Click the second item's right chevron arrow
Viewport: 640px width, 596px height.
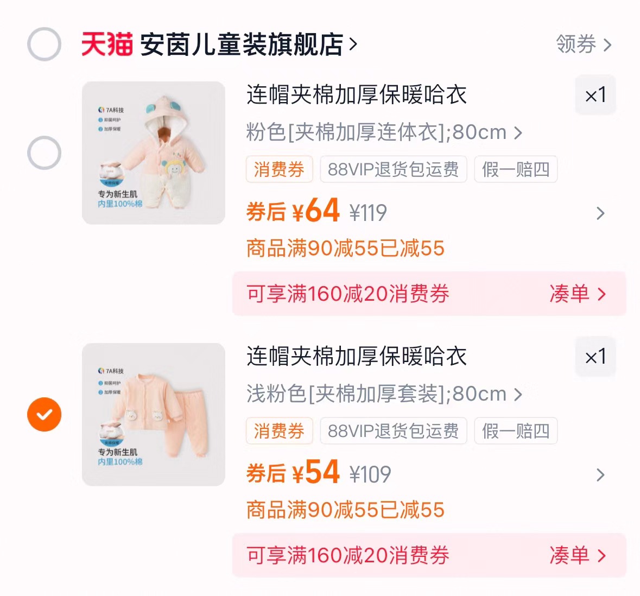click(599, 475)
